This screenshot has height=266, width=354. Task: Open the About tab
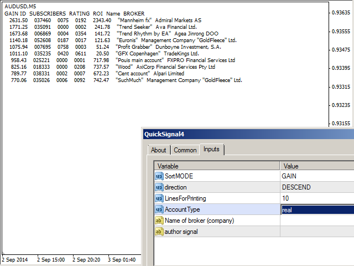pos(159,150)
